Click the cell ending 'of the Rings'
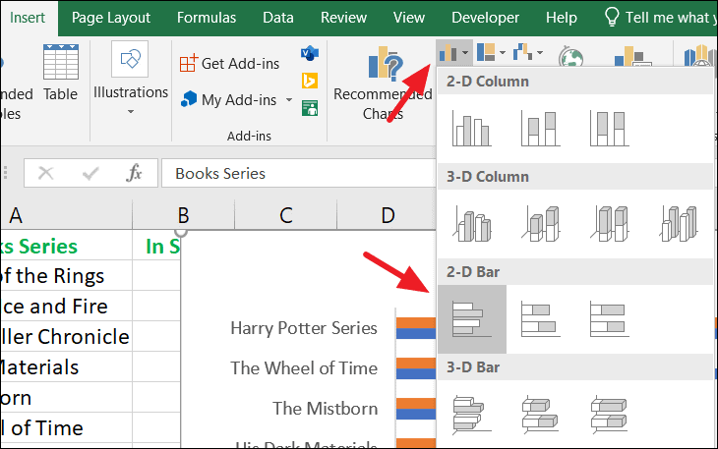This screenshot has height=449, width=718. [x=67, y=276]
